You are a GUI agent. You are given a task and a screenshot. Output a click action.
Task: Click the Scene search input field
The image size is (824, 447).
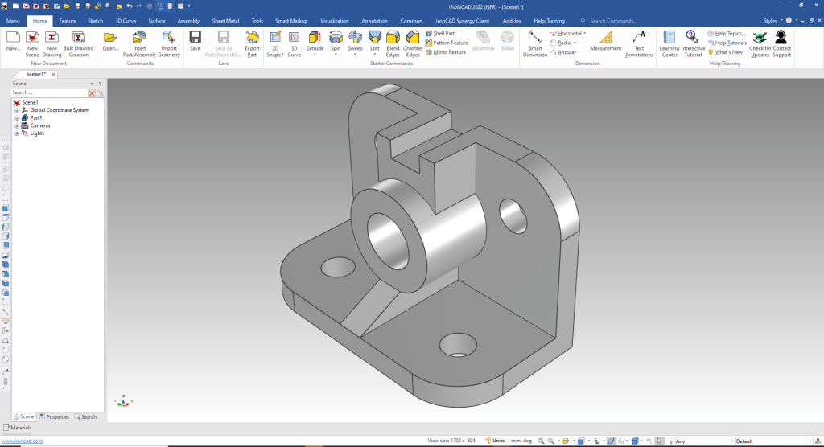(x=48, y=93)
